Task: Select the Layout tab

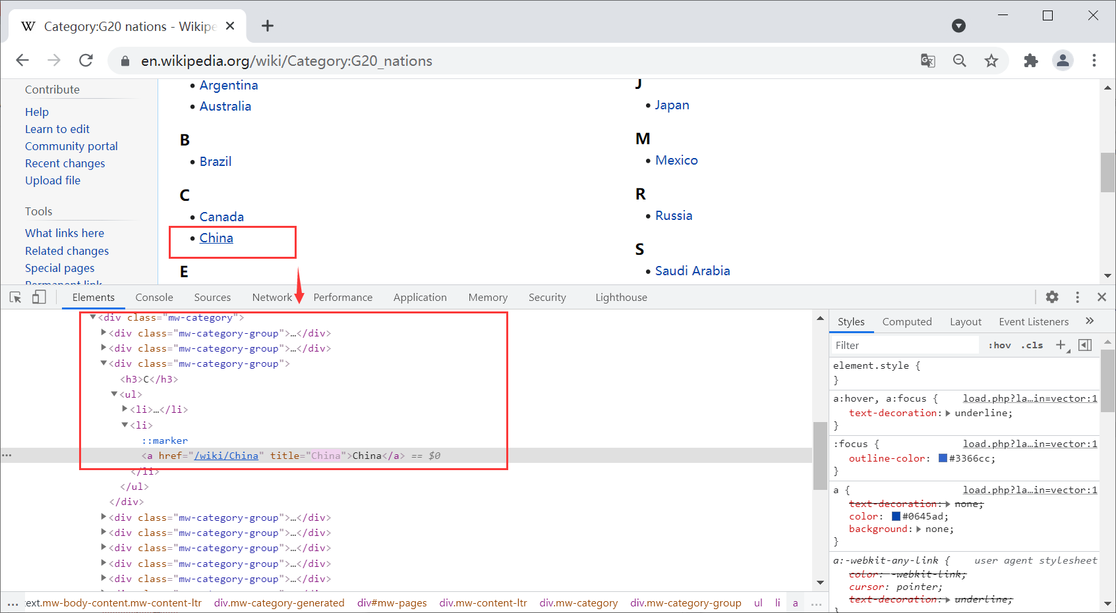Action: 966,321
